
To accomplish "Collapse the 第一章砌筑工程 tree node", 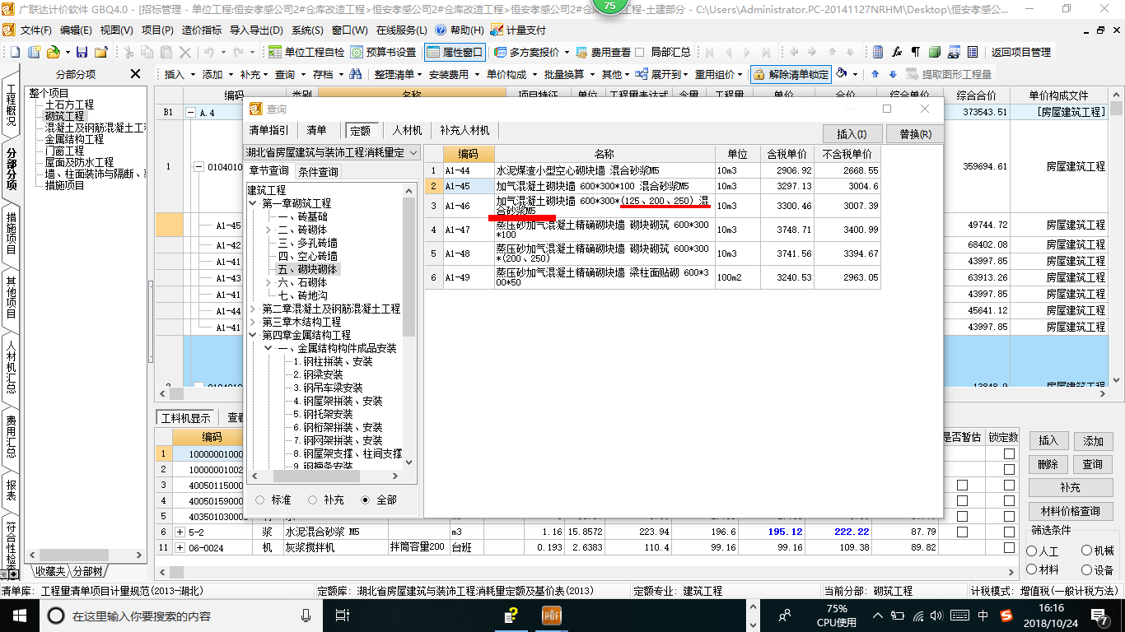I will point(254,203).
